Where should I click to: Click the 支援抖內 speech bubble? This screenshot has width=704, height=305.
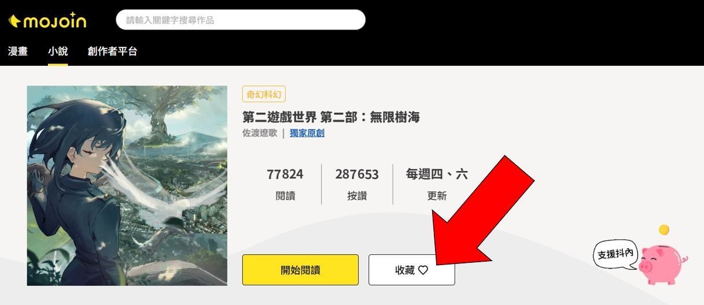pyautogui.click(x=615, y=254)
